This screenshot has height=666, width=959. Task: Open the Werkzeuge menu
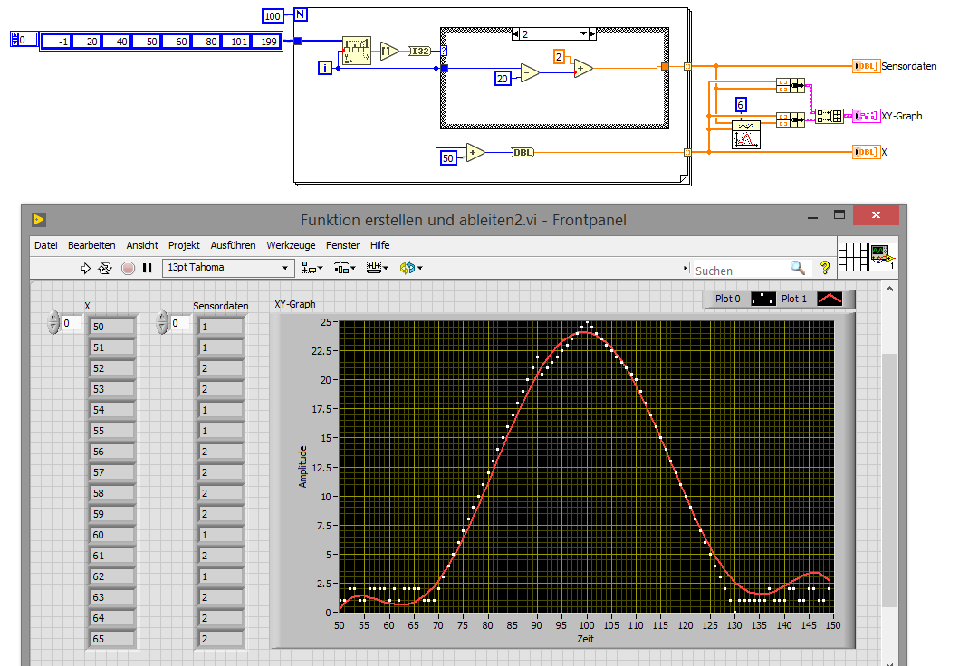click(291, 245)
